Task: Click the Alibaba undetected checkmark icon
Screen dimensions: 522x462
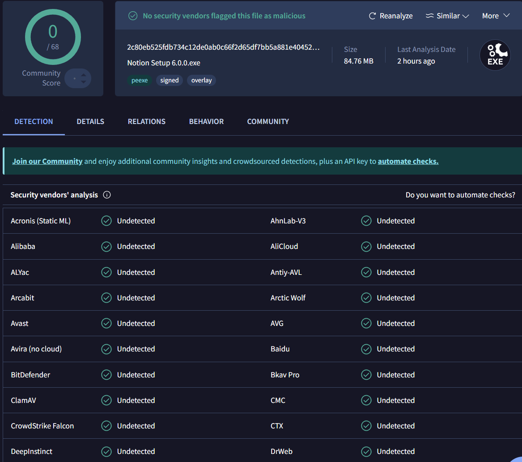Action: pos(106,247)
